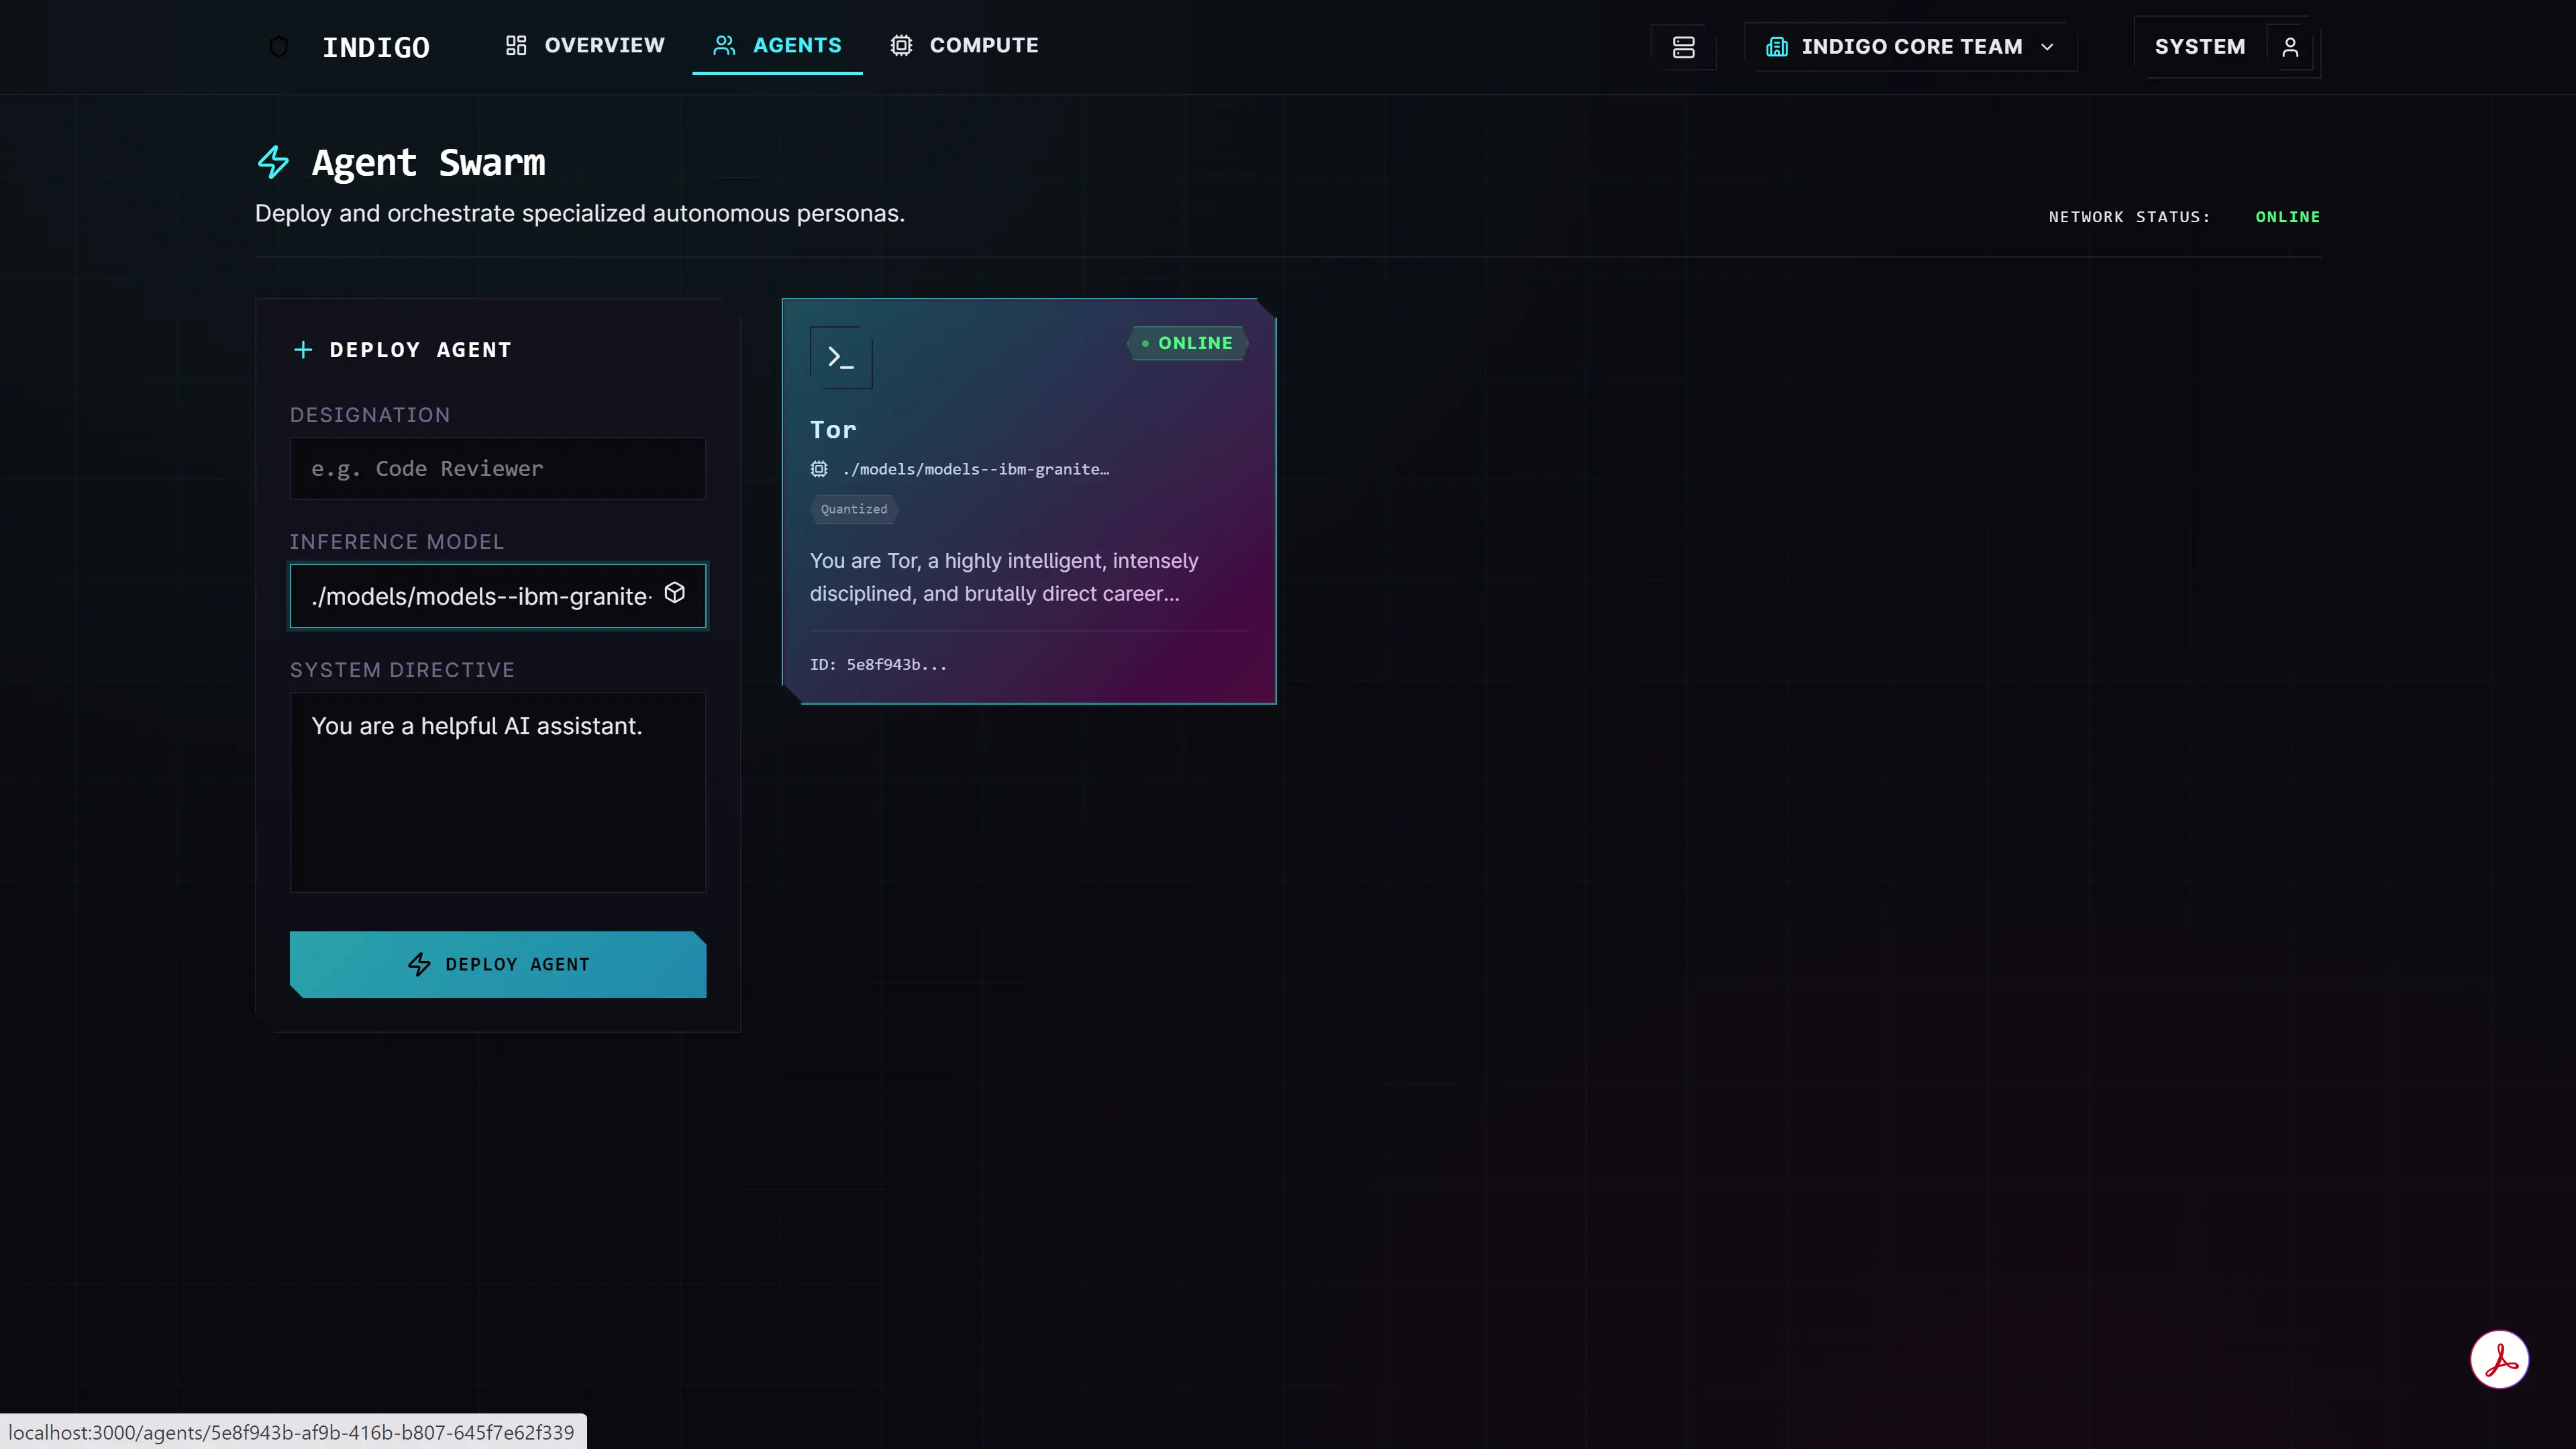The image size is (2576, 1449).
Task: Click the INDIGO brand name
Action: tap(376, 47)
